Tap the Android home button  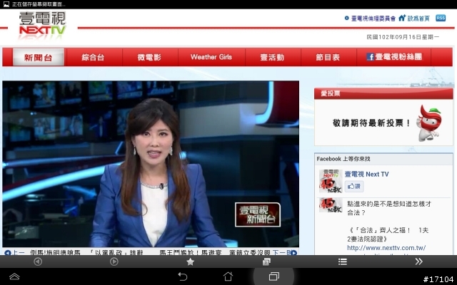tap(228, 276)
